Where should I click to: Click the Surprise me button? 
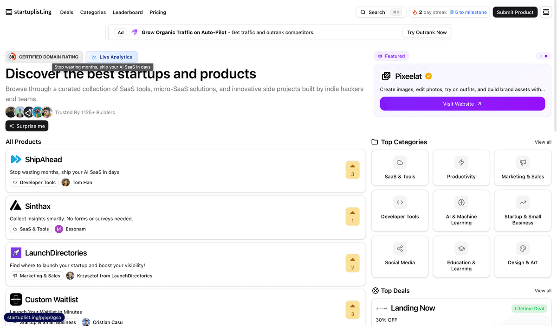pos(27,126)
